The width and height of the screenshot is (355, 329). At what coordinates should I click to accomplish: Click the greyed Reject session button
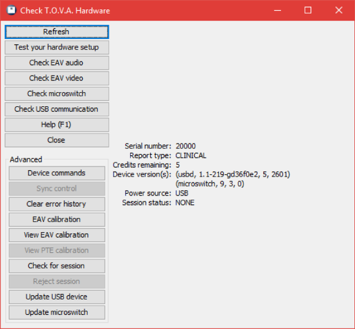[x=57, y=282]
